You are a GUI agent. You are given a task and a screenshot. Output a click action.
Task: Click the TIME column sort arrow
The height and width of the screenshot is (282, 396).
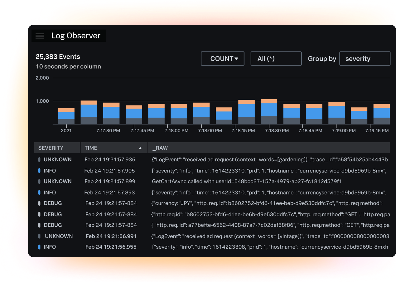[x=140, y=148]
